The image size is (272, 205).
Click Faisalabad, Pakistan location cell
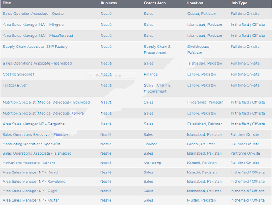[x=205, y=124]
